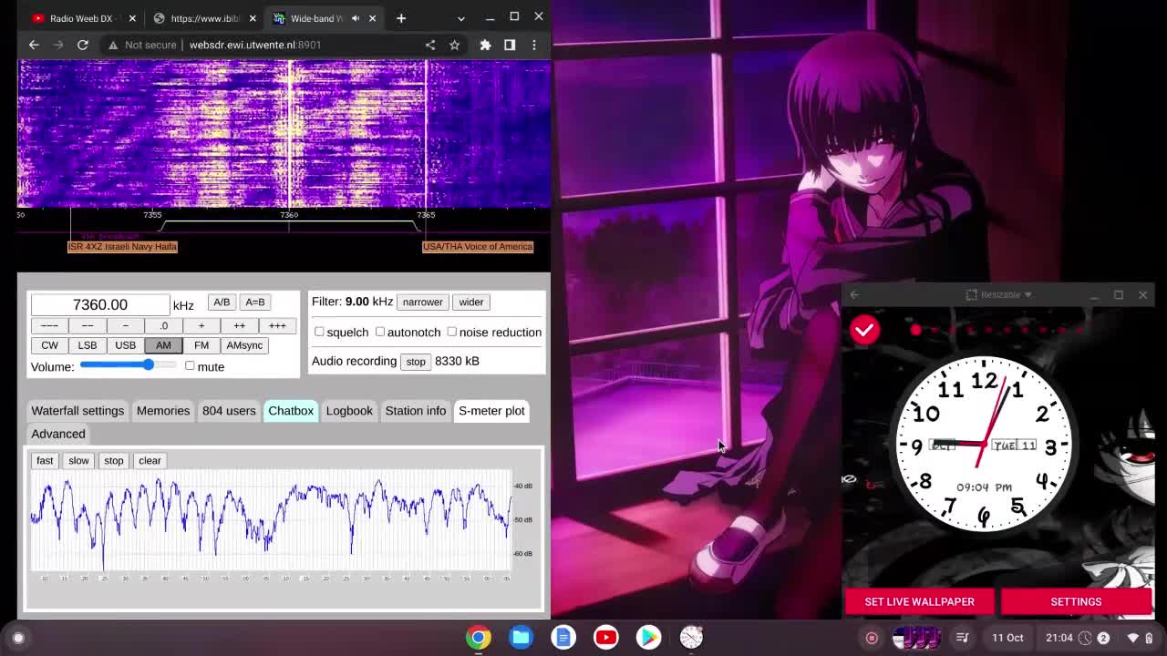Open the 804 users tab
Image resolution: width=1167 pixels, height=656 pixels.
[x=229, y=411]
